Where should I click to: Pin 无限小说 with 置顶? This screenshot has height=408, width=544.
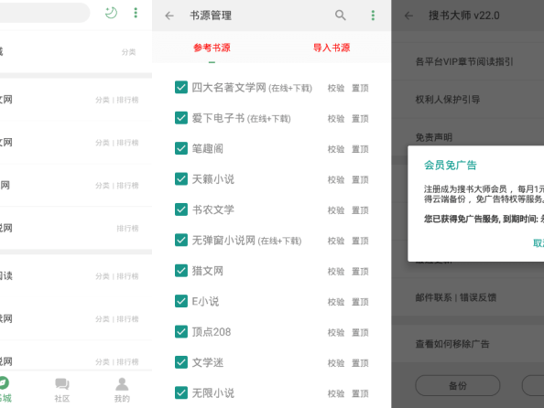pyautogui.click(x=360, y=393)
